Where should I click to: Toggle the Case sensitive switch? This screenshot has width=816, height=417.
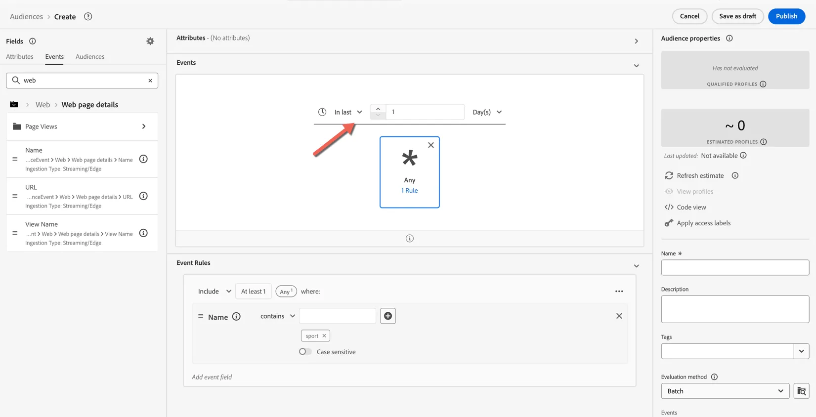[x=305, y=352]
